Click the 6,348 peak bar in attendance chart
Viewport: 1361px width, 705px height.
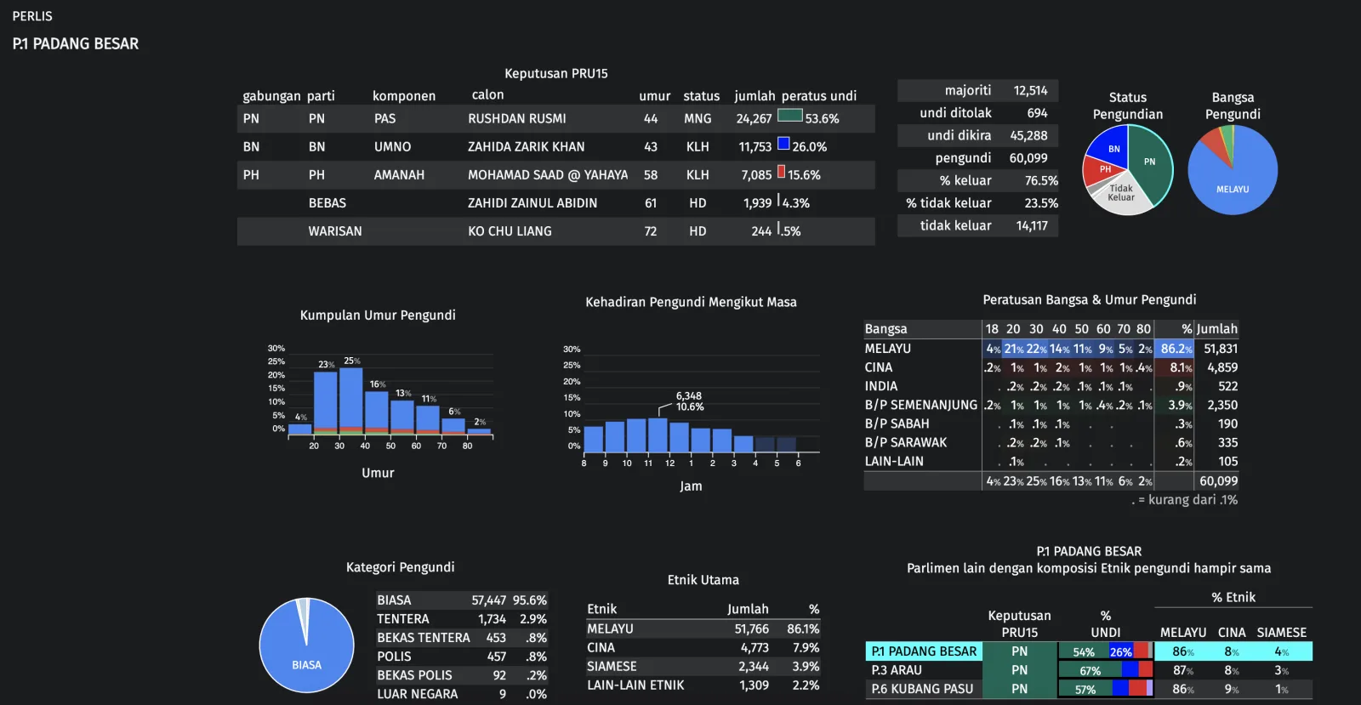tap(658, 435)
